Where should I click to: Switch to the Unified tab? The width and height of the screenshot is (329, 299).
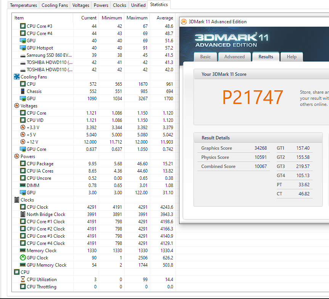[138, 5]
